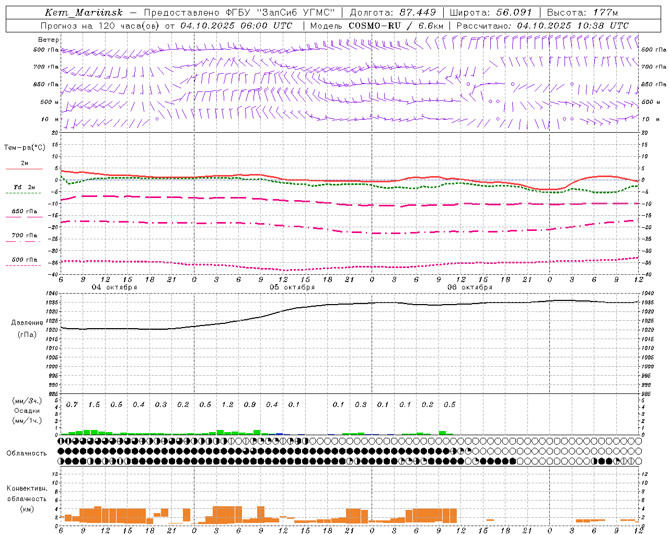Click the '05 октября' date label
This screenshot has width=669, height=535.
coord(292,287)
